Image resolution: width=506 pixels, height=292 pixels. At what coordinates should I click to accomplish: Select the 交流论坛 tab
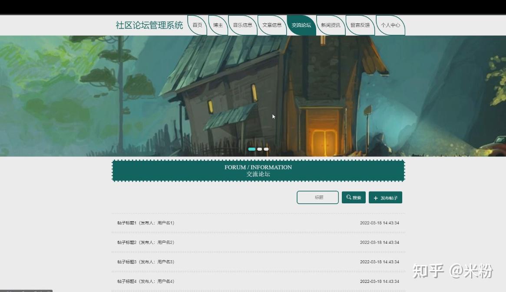point(301,25)
